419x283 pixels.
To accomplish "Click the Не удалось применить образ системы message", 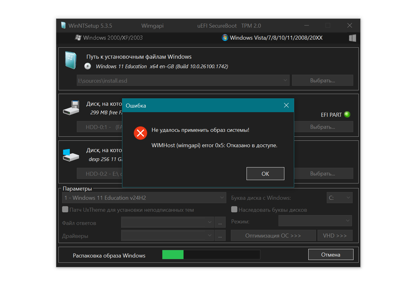I will pyautogui.click(x=200, y=130).
